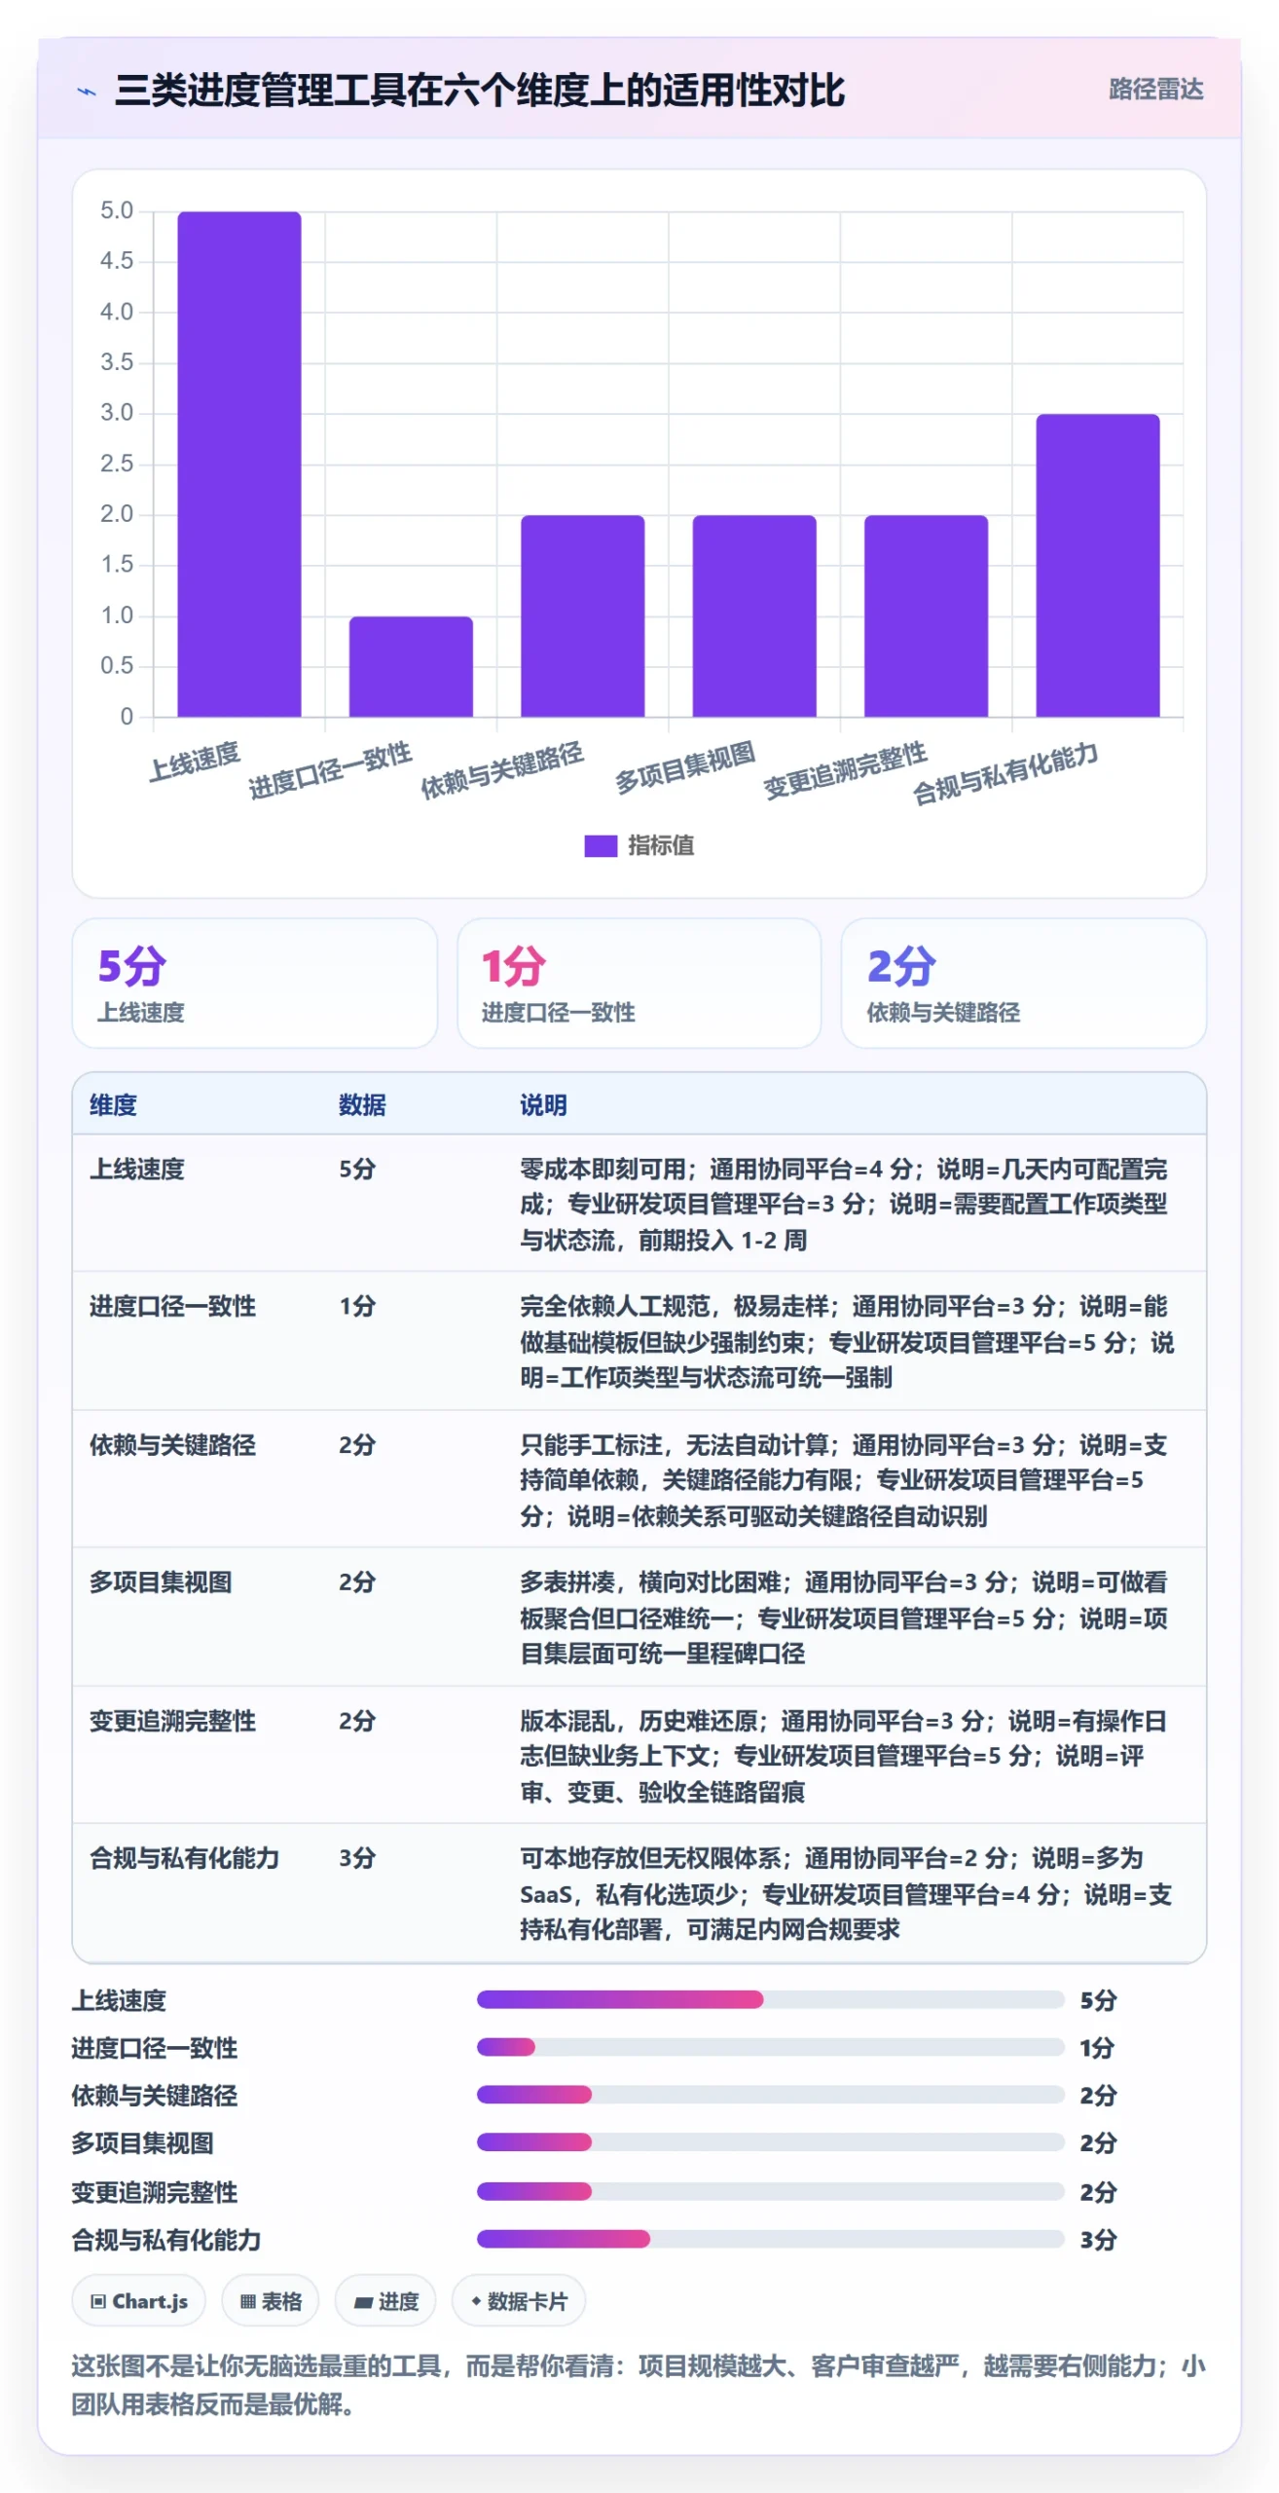Click the 1分 value in the table

357,1306
